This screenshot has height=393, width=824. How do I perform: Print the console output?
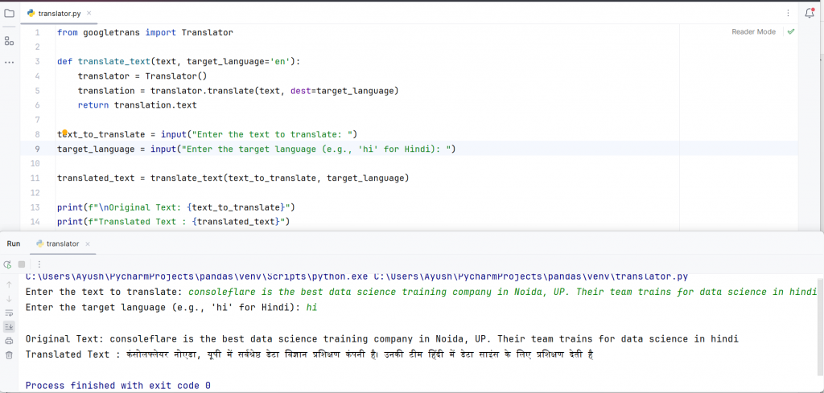point(9,341)
